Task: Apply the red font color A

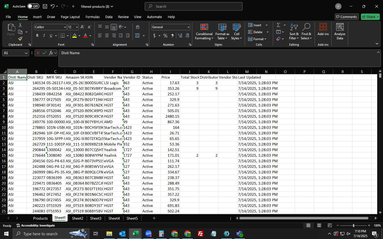Action: (x=85, y=36)
